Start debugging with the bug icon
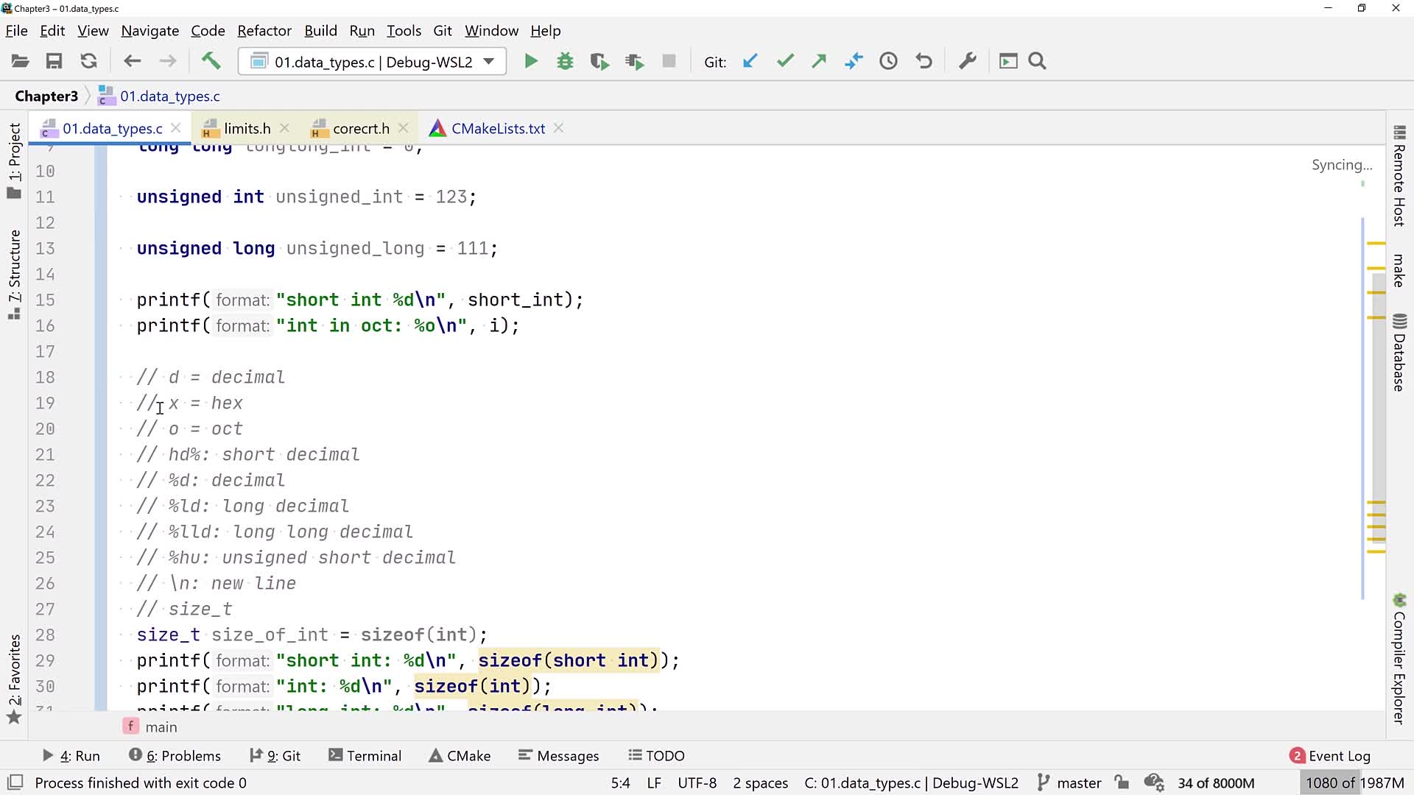The width and height of the screenshot is (1414, 795). coord(565,61)
